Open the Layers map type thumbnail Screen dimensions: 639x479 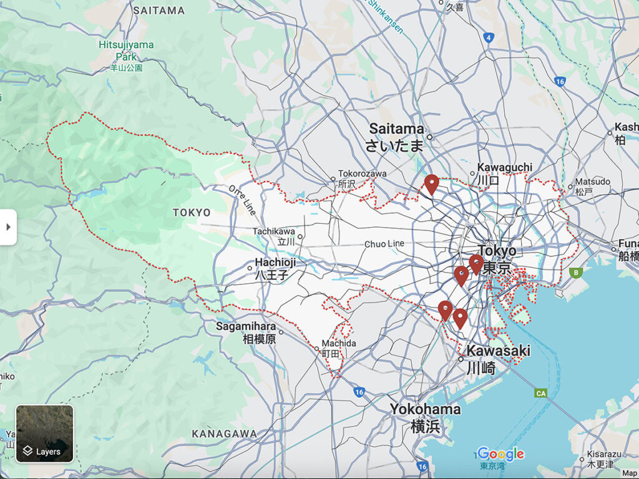click(45, 434)
